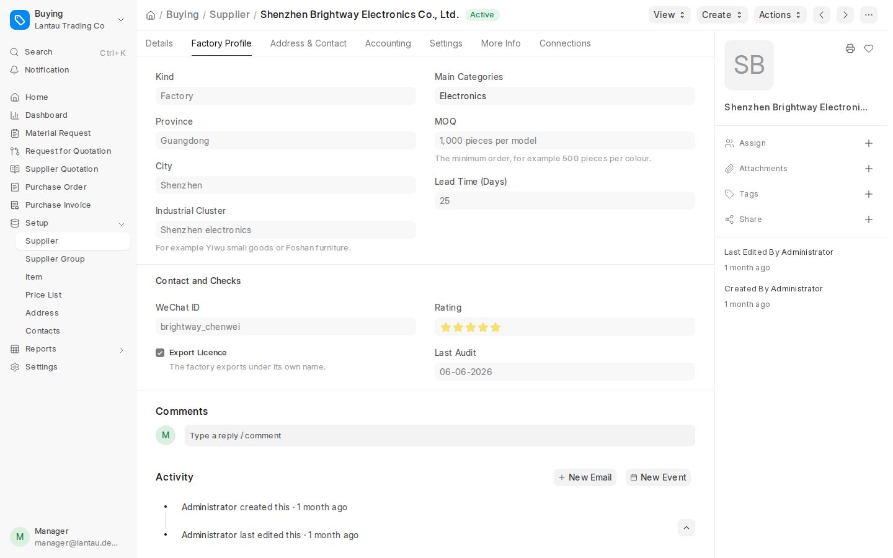The image size is (893, 558).
Task: Like the document with heart icon
Action: pos(869,48)
